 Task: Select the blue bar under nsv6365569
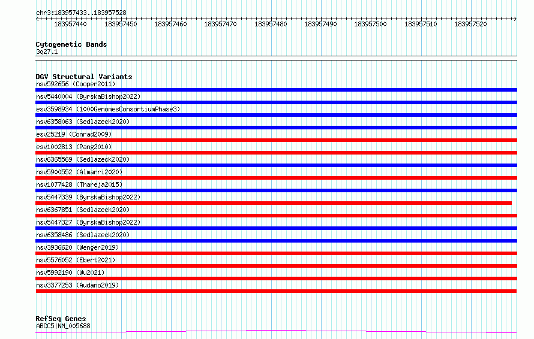276,165
